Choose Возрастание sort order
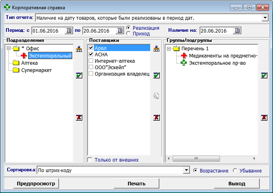273x193 pixels. coord(196,170)
